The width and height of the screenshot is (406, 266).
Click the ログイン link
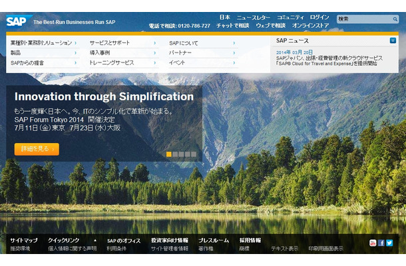click(319, 17)
